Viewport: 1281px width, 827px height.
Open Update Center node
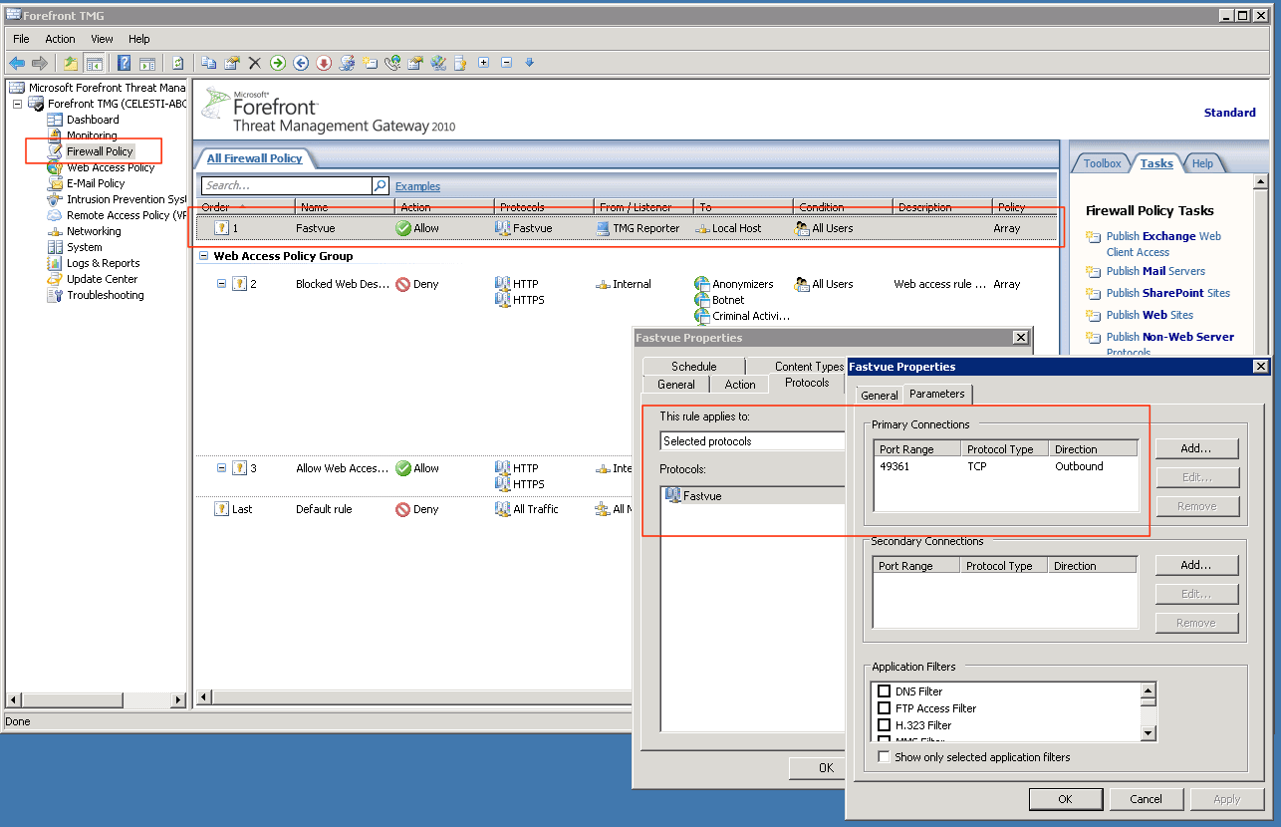[x=102, y=279]
